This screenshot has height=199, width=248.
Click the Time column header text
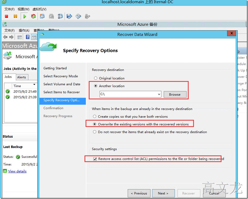(17, 86)
